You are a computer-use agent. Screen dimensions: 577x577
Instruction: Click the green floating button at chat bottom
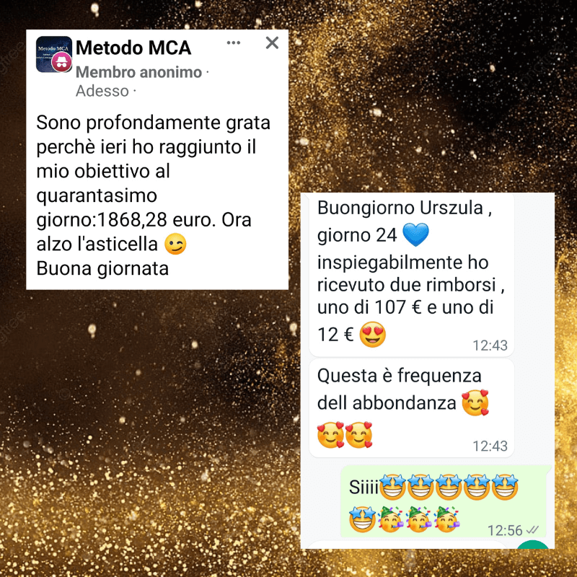click(532, 545)
